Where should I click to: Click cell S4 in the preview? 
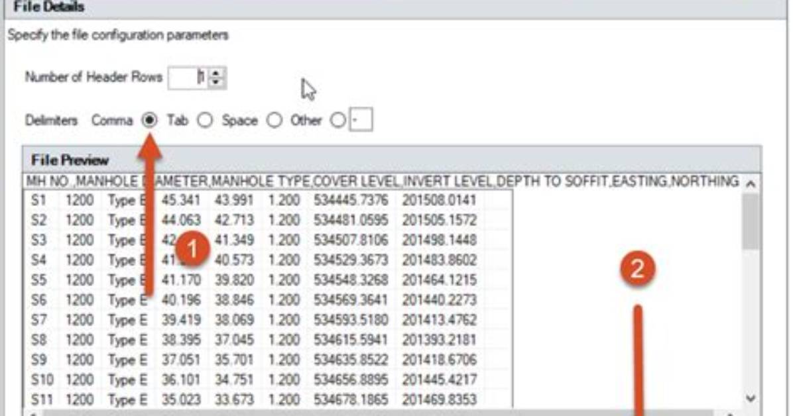click(x=38, y=260)
